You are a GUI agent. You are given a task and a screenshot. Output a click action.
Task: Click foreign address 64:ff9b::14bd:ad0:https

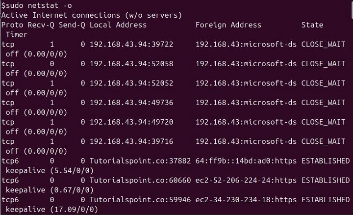[x=246, y=161]
